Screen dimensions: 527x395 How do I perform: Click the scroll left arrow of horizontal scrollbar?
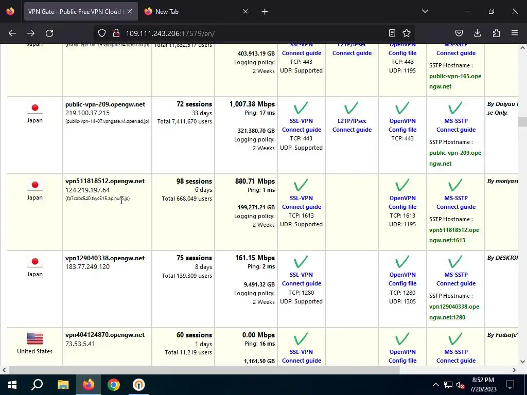coord(4,370)
